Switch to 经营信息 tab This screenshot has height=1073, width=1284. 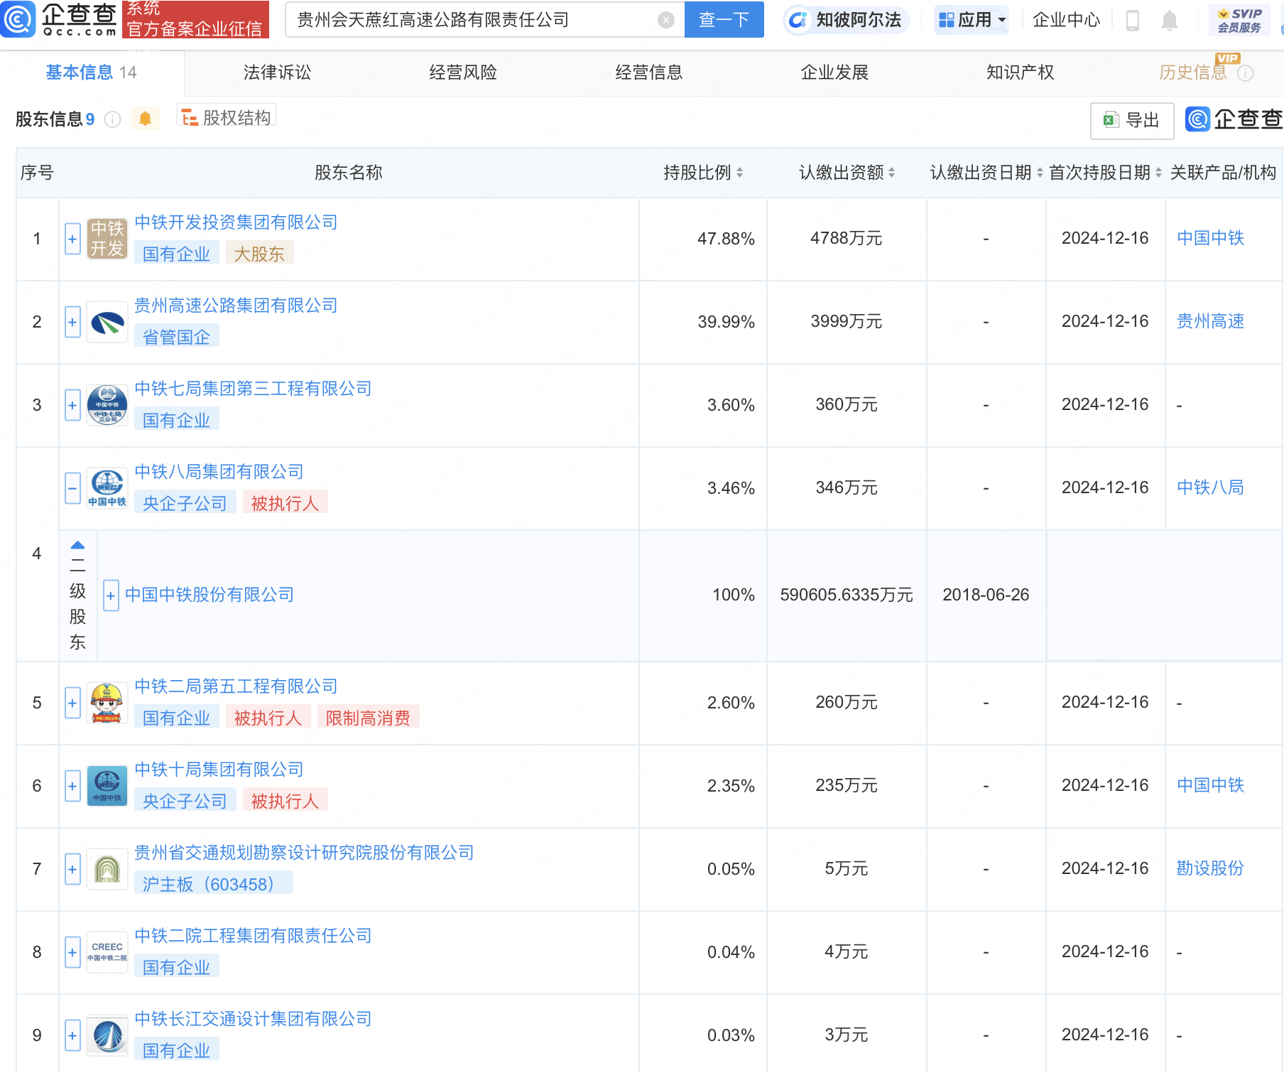[x=648, y=72]
